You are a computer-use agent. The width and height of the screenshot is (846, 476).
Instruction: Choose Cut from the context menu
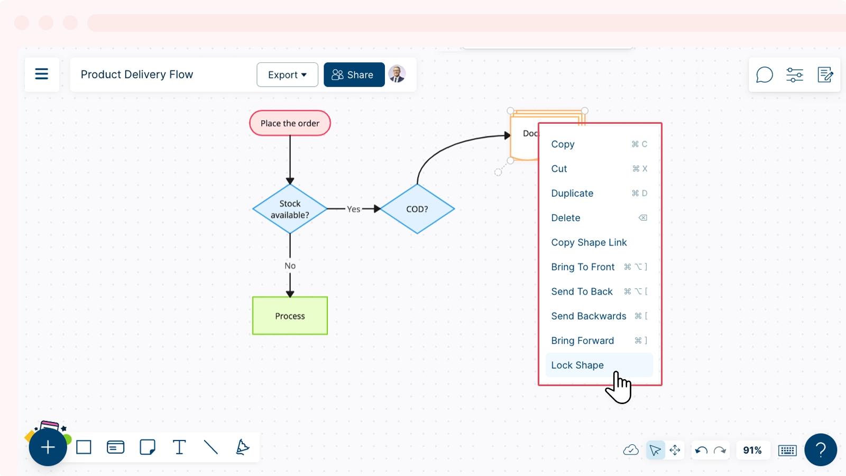tap(599, 169)
